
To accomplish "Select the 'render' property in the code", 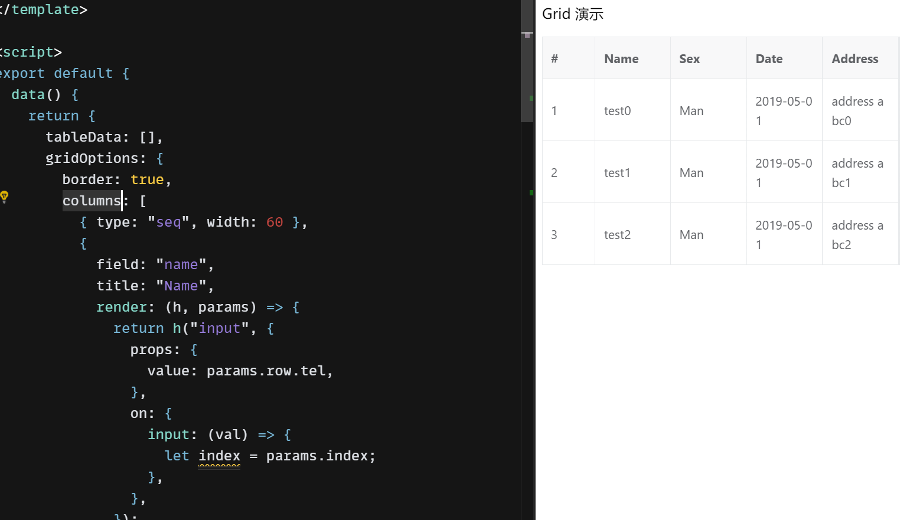I will click(122, 307).
